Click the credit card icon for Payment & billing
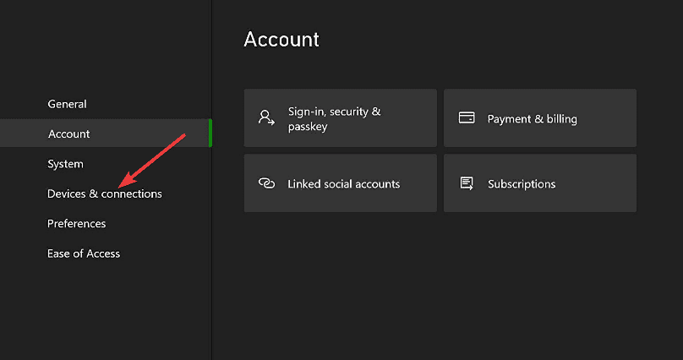 click(x=467, y=118)
